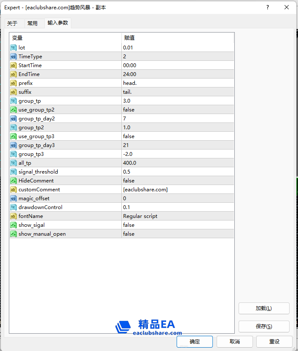
Task: Switch to the 关于 tab
Action: [12, 23]
